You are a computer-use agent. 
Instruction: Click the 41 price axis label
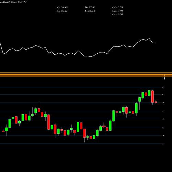[163, 127]
